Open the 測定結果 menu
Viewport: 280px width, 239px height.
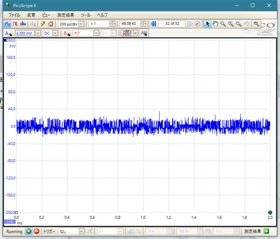point(66,15)
